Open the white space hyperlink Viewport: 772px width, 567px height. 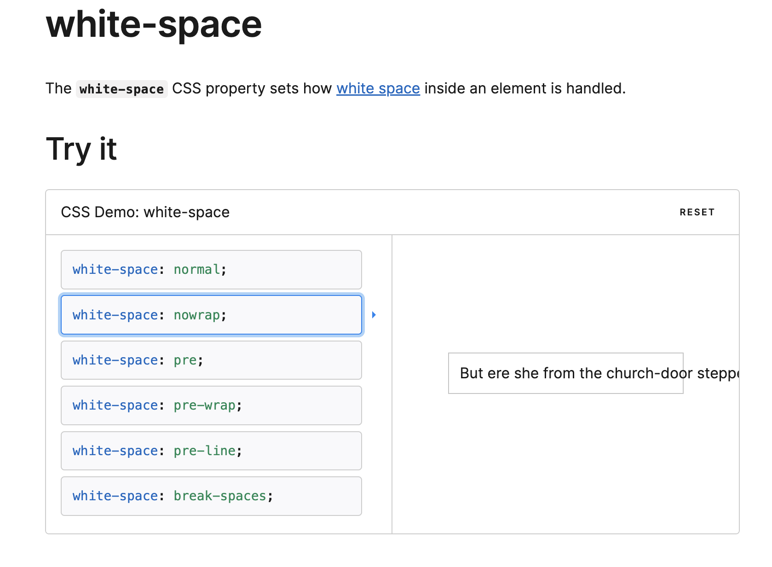click(x=378, y=88)
